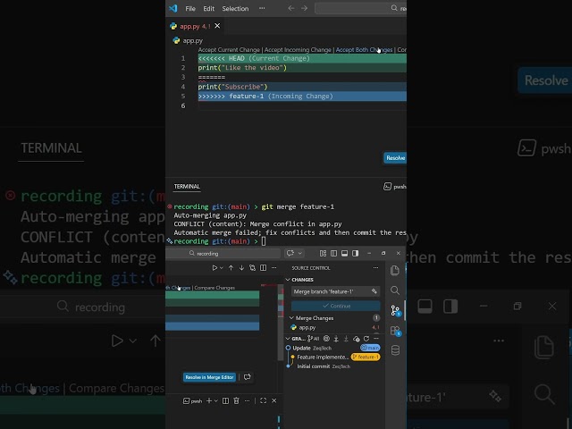This screenshot has height=429, width=572.
Task: Click the Continue merge button
Action: (x=335, y=306)
